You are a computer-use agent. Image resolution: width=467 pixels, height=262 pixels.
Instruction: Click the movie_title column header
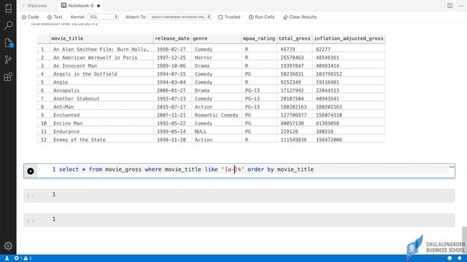click(101, 39)
